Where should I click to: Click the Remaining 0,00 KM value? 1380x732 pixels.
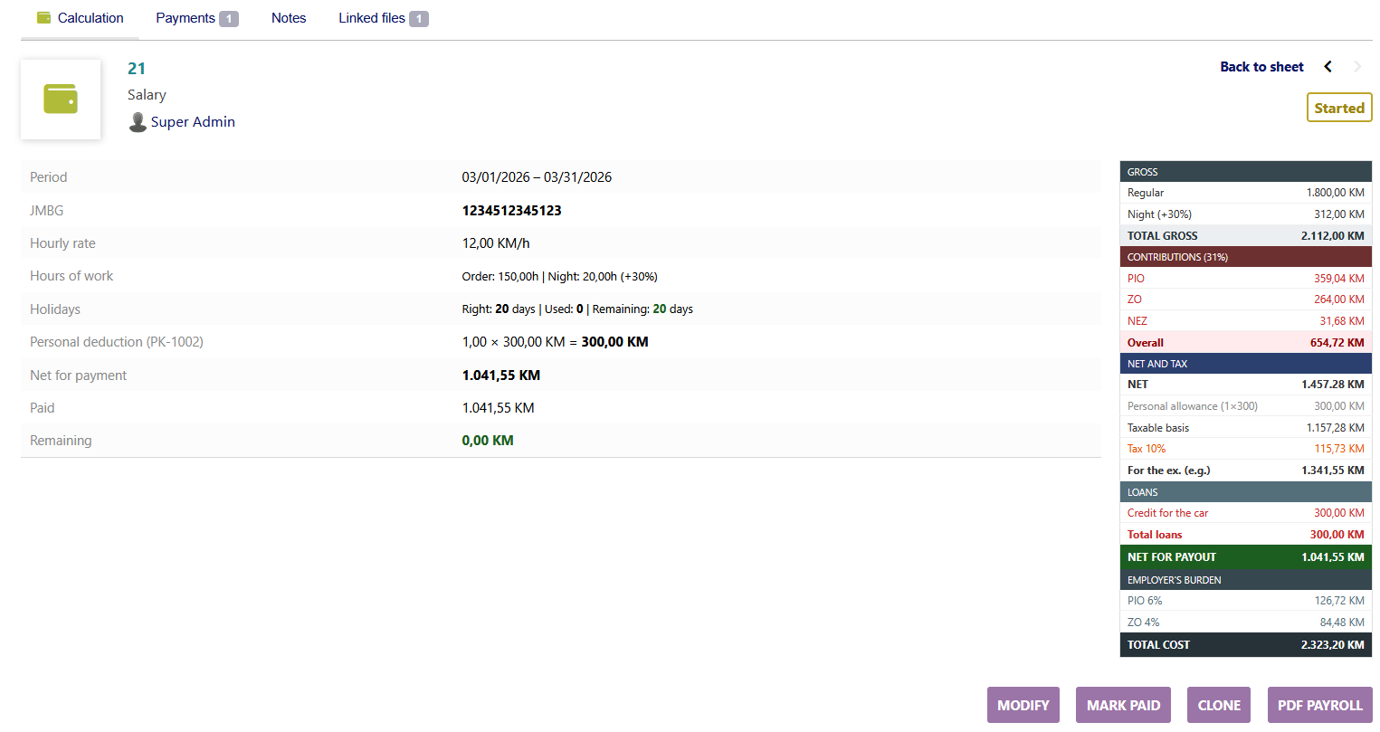point(488,441)
